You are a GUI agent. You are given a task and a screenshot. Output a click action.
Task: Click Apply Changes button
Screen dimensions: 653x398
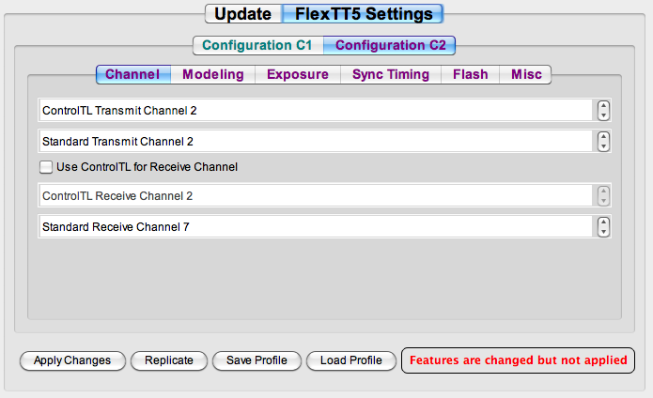[x=72, y=360]
